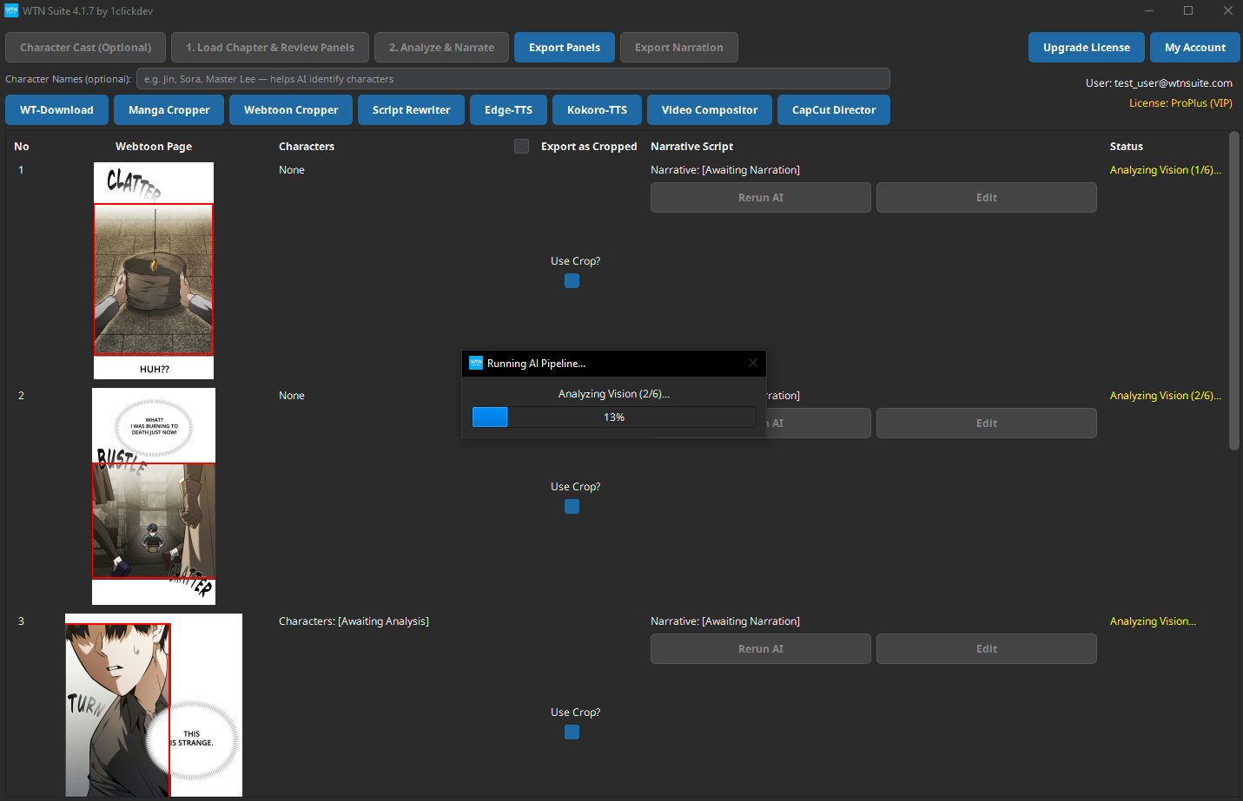Open the WT-Download tool

click(56, 109)
